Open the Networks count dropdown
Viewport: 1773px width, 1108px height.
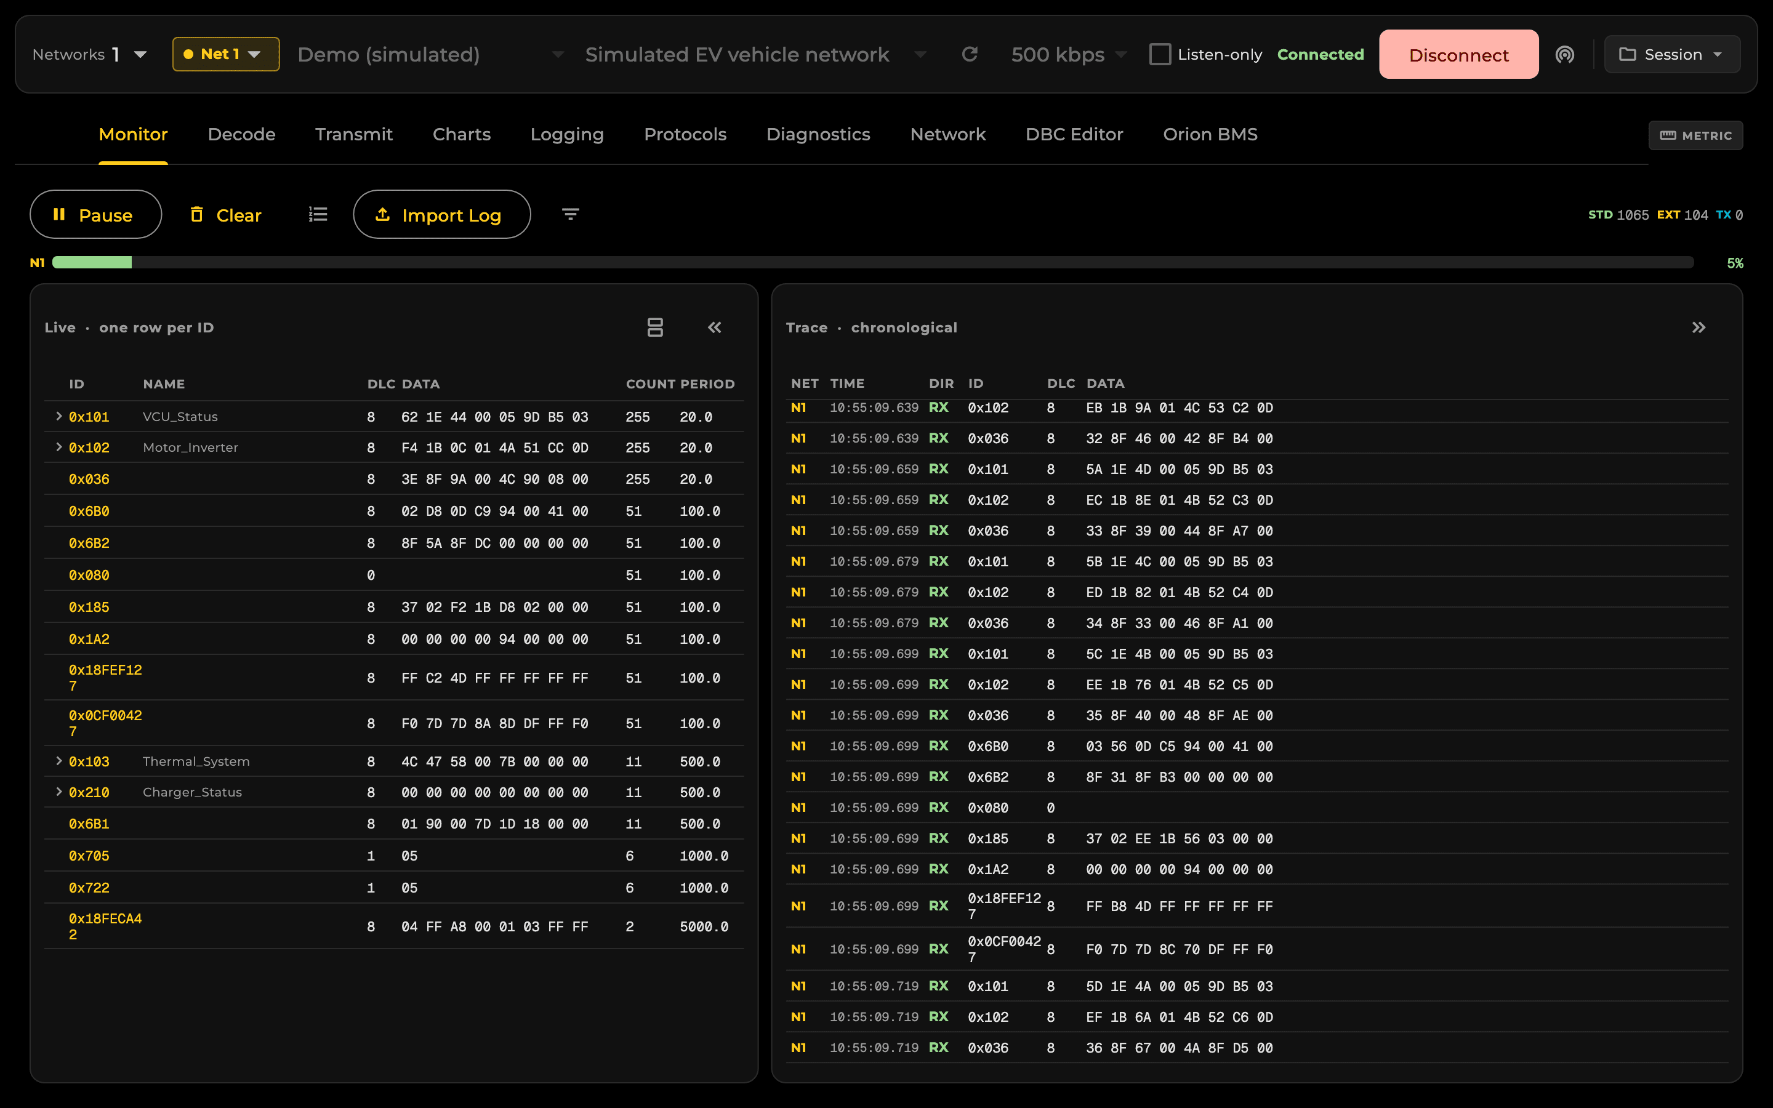(89, 54)
